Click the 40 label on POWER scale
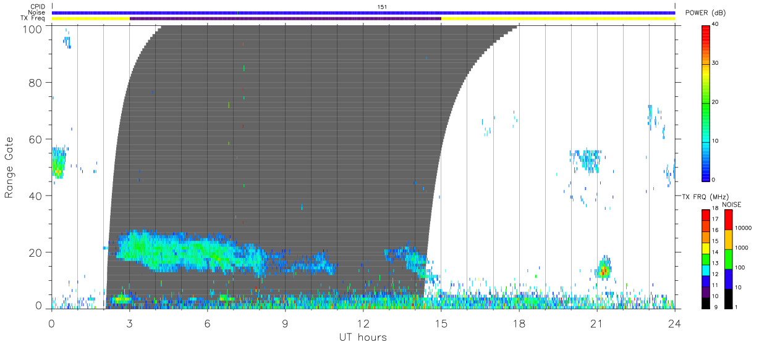 click(x=716, y=24)
